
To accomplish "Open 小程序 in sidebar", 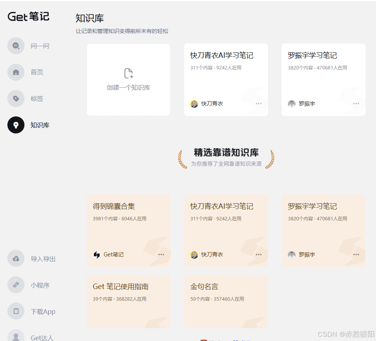I will [40, 285].
